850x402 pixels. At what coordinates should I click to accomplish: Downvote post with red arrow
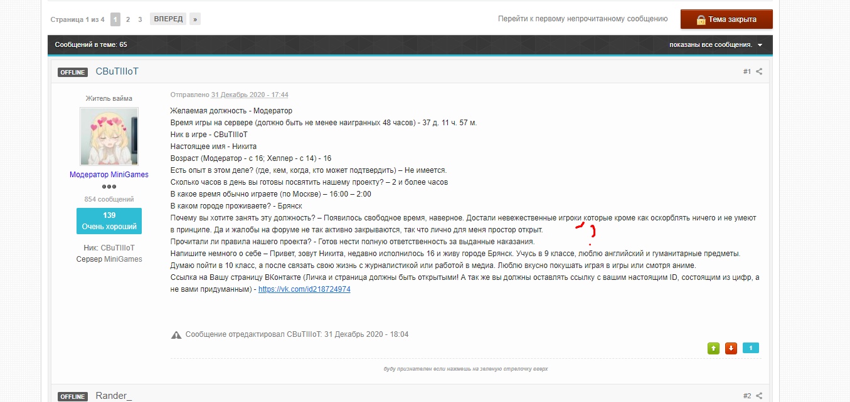tap(731, 348)
